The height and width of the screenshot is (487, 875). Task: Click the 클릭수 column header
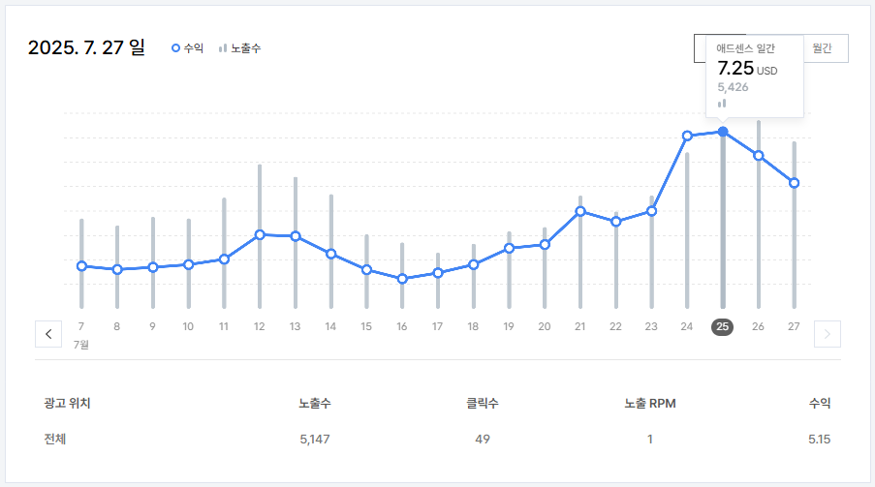(x=483, y=404)
